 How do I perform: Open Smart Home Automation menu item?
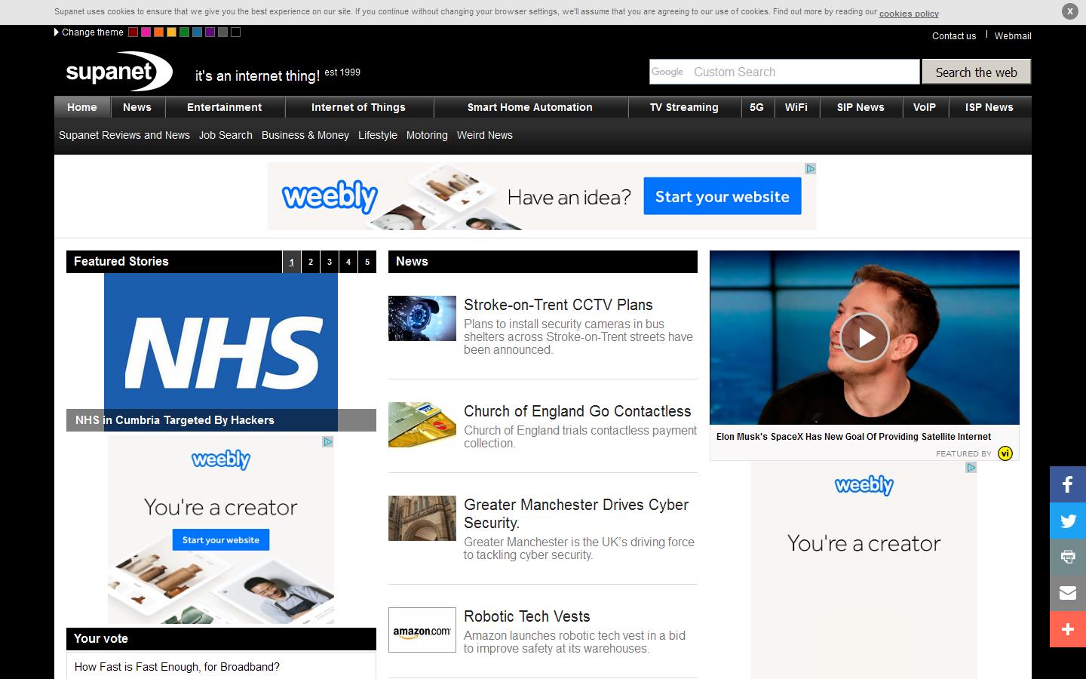point(530,107)
